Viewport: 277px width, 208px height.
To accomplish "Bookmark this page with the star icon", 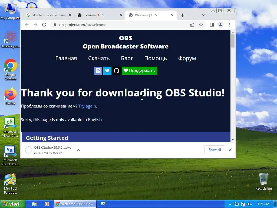I will tap(201, 25).
